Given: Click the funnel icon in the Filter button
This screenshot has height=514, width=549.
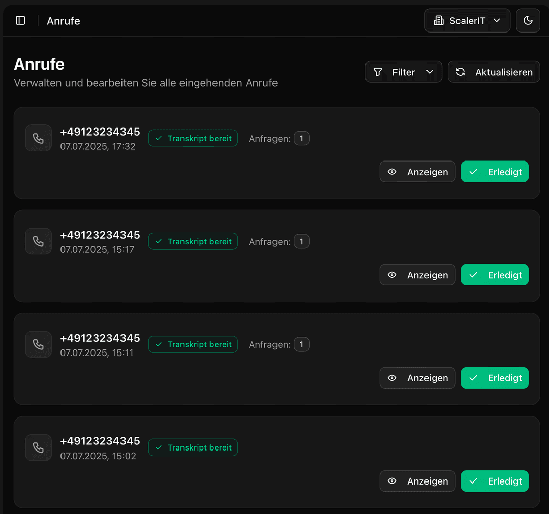Looking at the screenshot, I should [378, 72].
